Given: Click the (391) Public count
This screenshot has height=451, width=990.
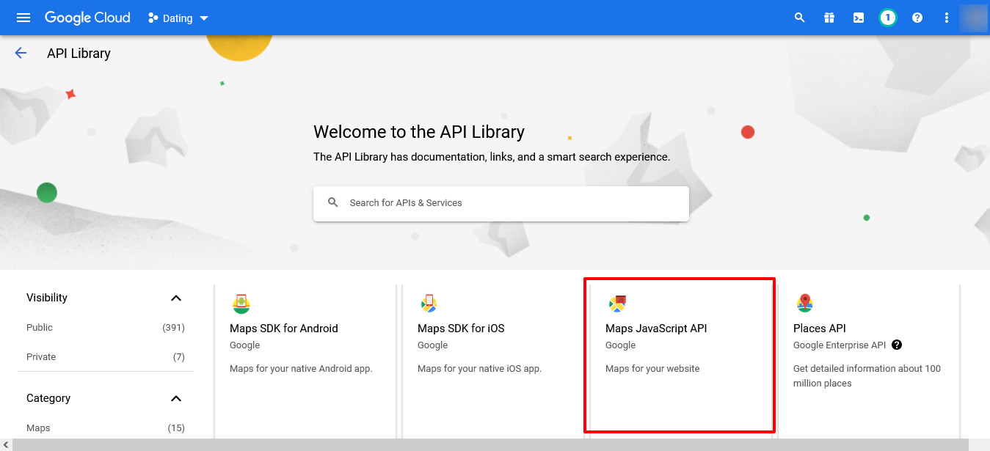Looking at the screenshot, I should 173,328.
